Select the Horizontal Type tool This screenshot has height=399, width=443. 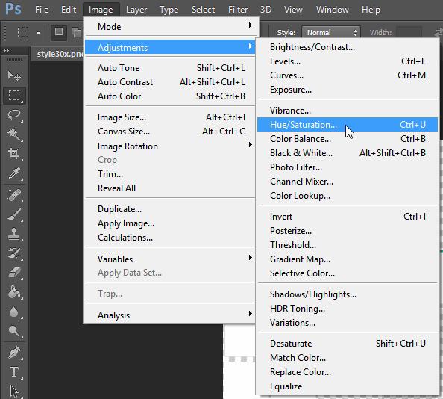[14, 371]
